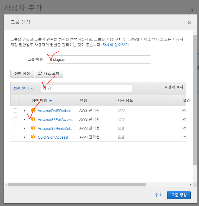Expand the AmazonS3FullAccess policy row

pos(24,120)
